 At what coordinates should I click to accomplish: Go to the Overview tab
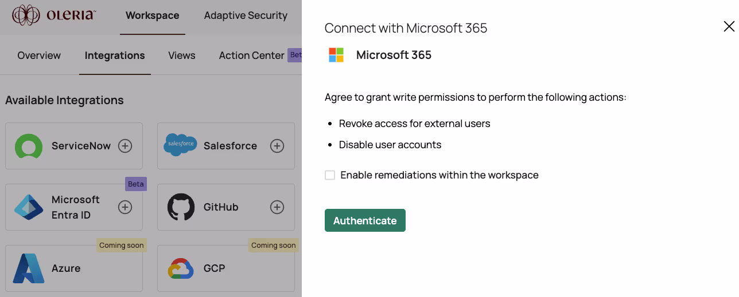click(39, 56)
